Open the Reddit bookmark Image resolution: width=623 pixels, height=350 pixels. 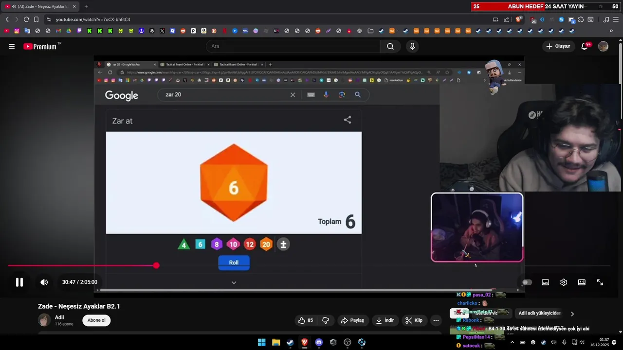pyautogui.click(x=183, y=31)
